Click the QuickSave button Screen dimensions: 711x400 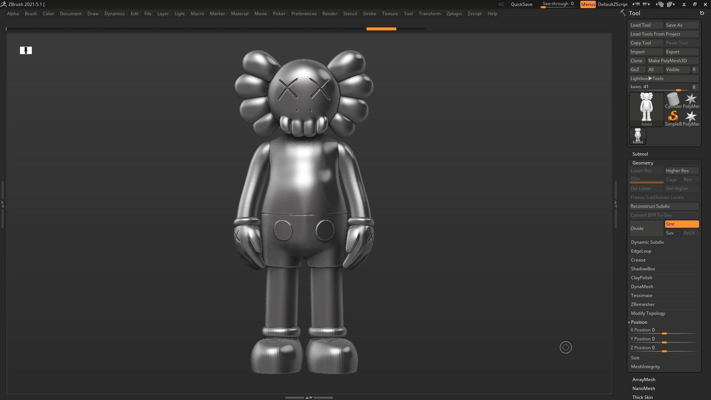click(521, 4)
